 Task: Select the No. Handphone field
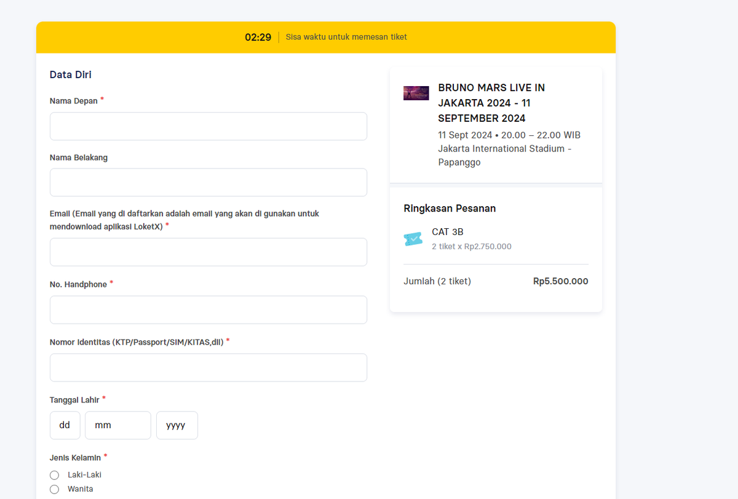point(208,310)
